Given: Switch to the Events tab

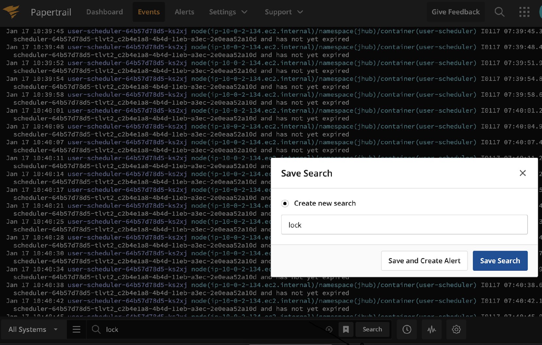Looking at the screenshot, I should pos(149,12).
